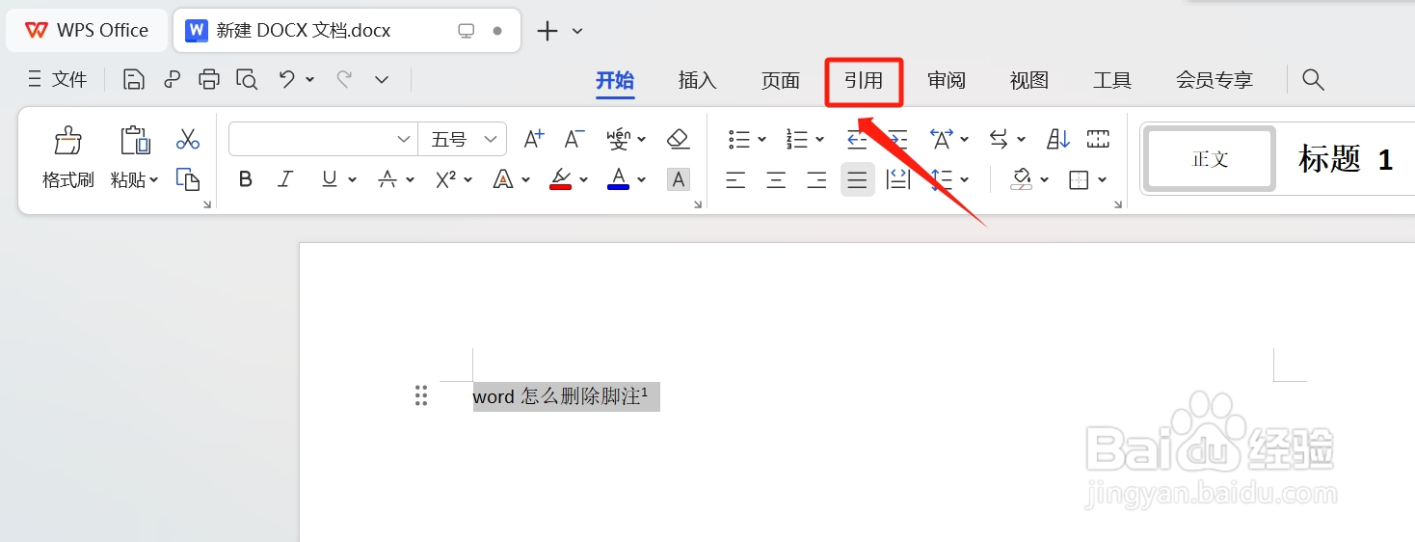Align text right
1415x542 pixels.
tap(816, 179)
